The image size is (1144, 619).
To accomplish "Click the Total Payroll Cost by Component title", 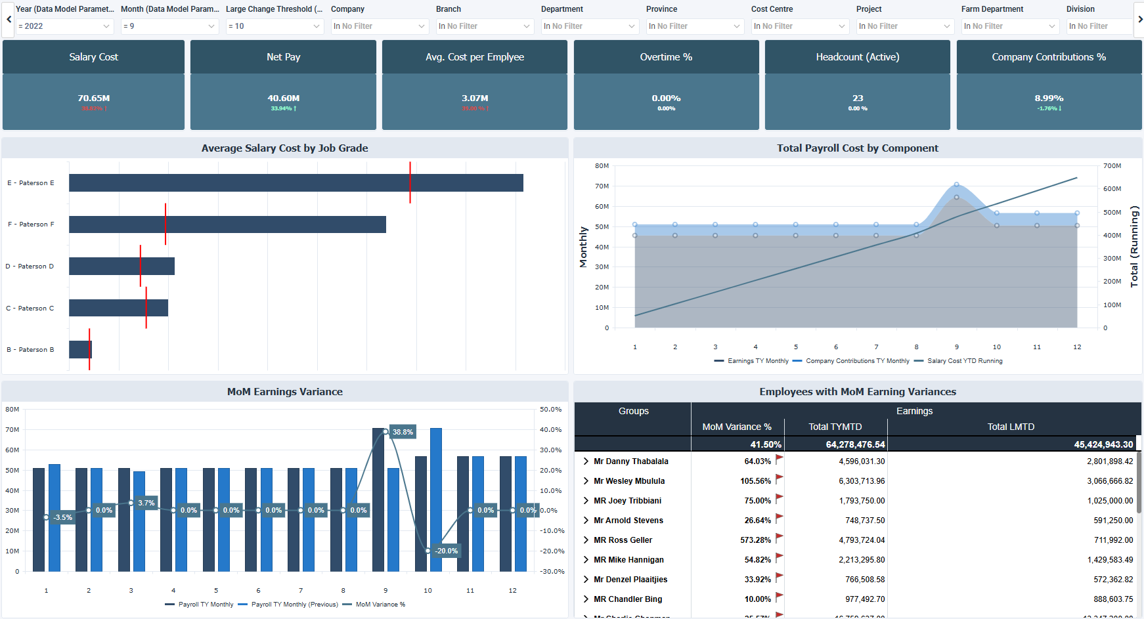I will click(858, 148).
